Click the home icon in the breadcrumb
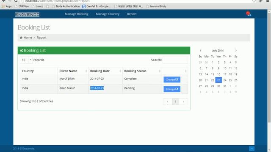Viewport: 271px width, 152px height. pyautogui.click(x=21, y=38)
